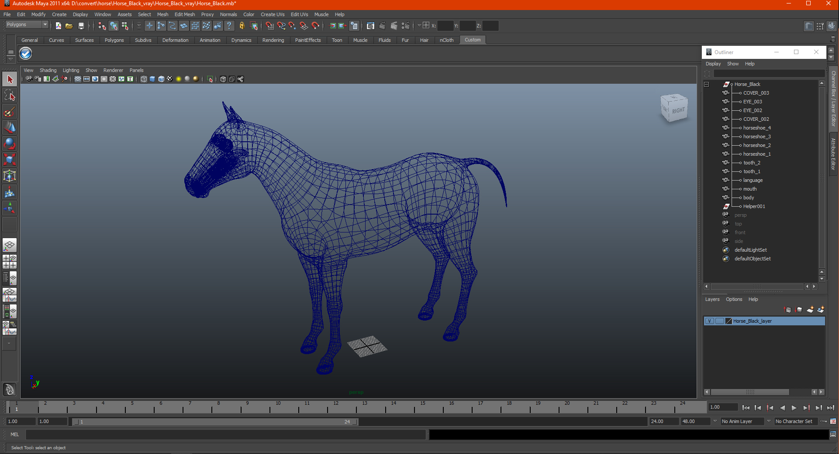Click the Outliner vertical scrollbar
The image size is (839, 454).
tap(822, 177)
